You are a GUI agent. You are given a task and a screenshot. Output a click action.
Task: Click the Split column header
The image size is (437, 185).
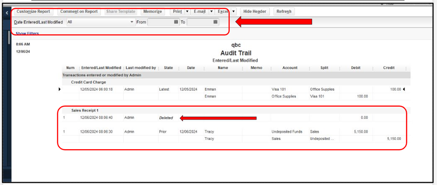[325, 68]
